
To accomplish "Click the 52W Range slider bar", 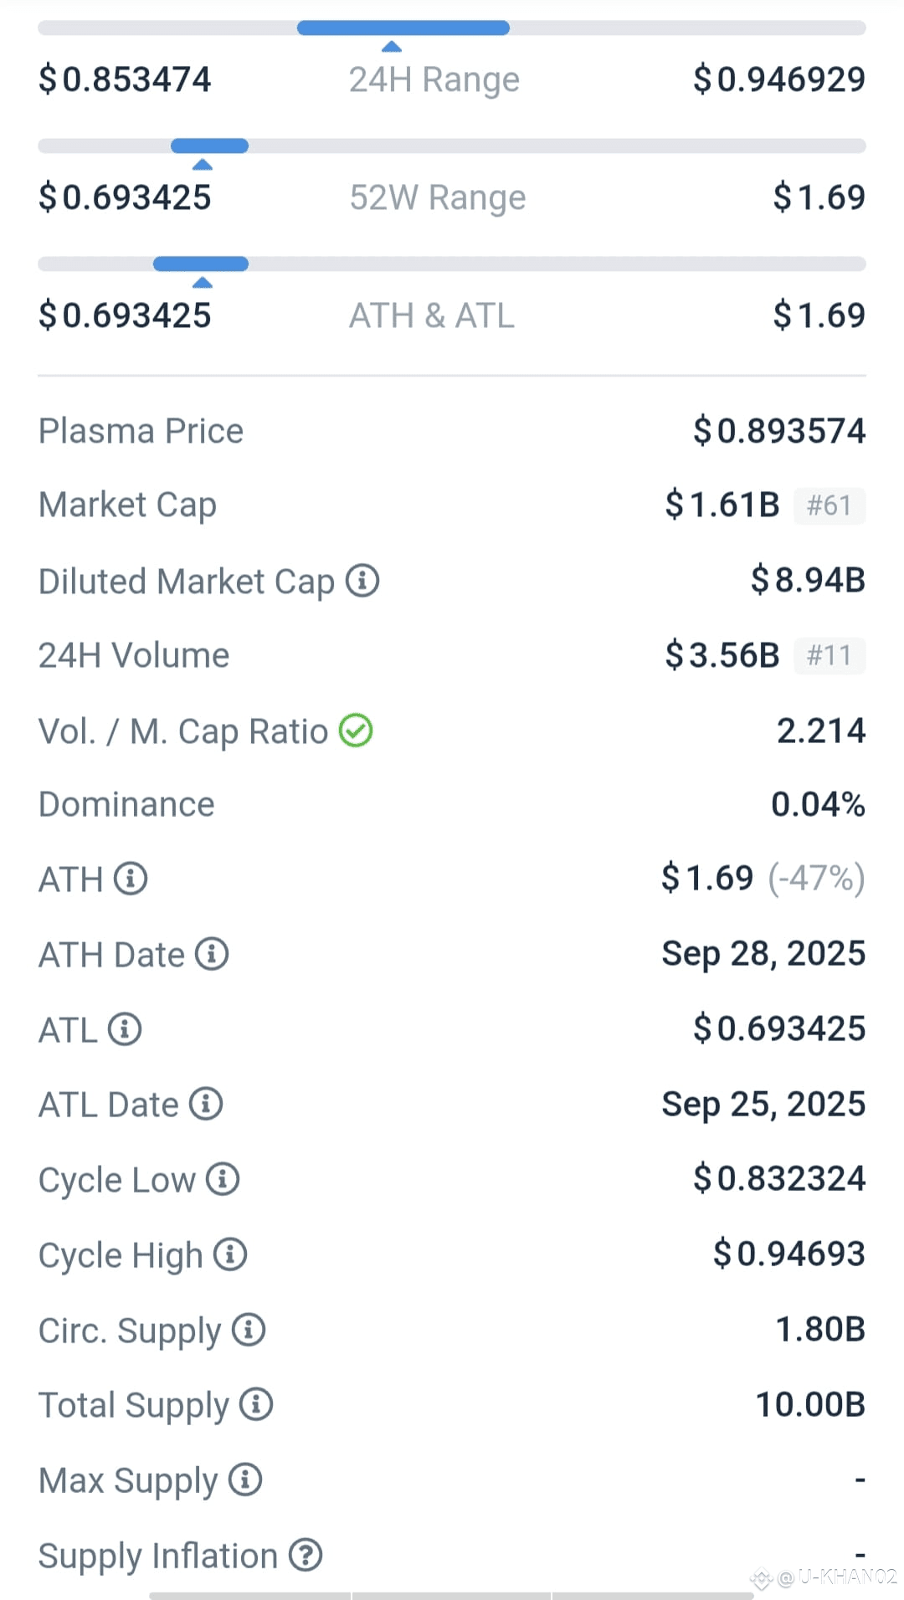I will click(452, 146).
